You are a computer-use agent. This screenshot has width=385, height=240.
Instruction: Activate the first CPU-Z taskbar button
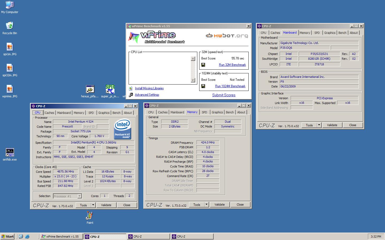coord(105,237)
